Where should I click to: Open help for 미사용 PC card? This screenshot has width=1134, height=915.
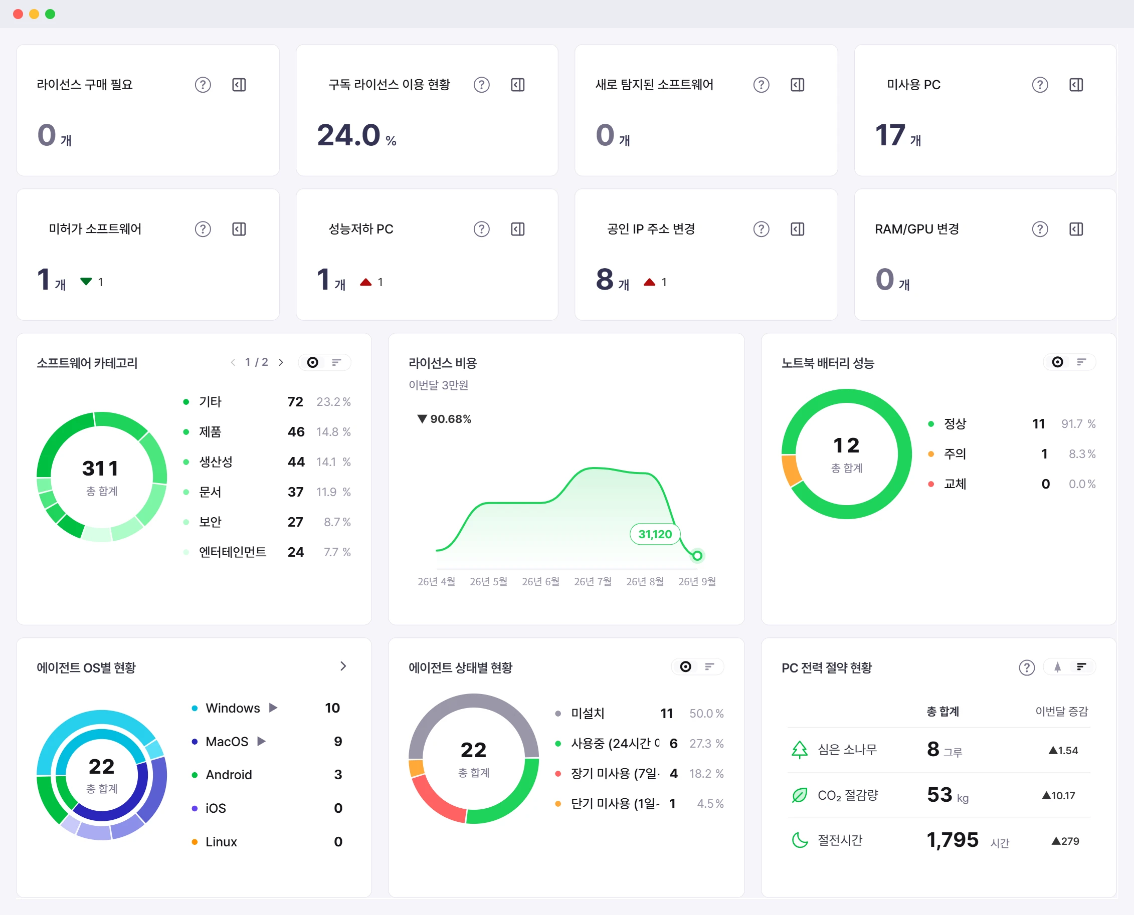(1040, 85)
